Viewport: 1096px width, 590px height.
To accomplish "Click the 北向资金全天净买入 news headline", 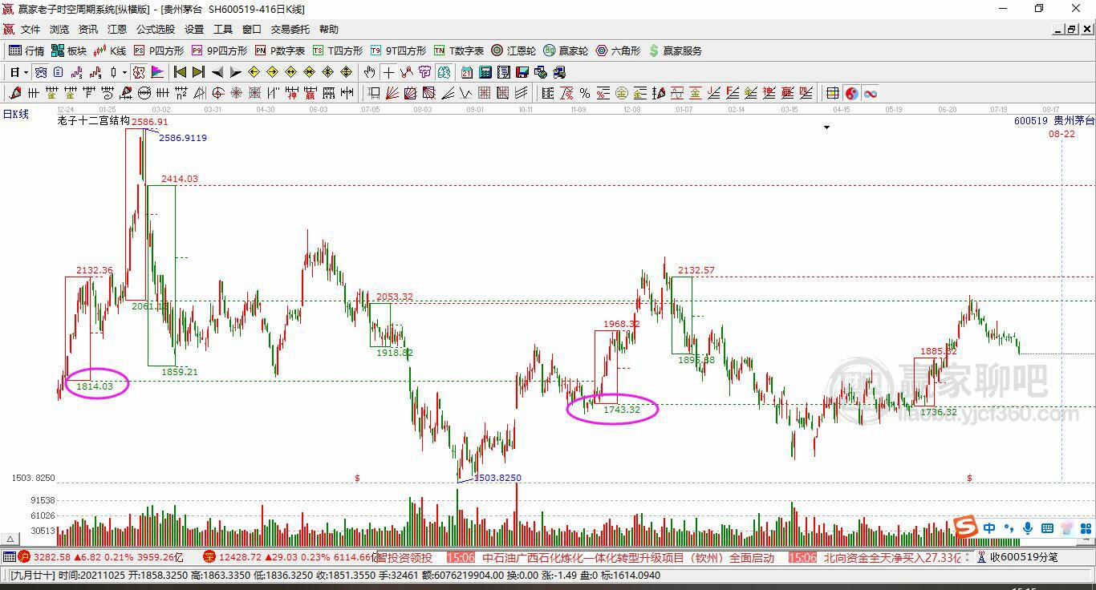I will tap(892, 557).
